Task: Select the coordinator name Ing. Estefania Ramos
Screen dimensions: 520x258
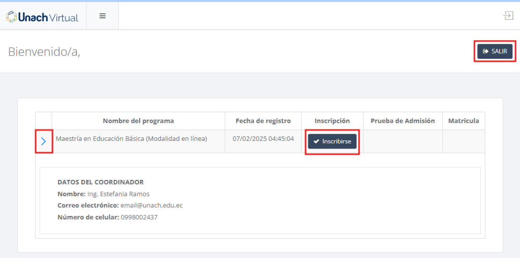Action: [118, 194]
